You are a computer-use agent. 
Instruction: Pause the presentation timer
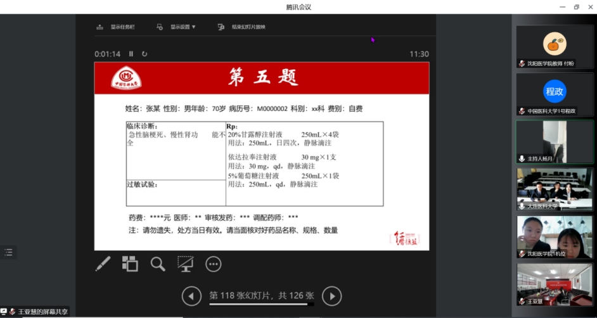click(131, 54)
